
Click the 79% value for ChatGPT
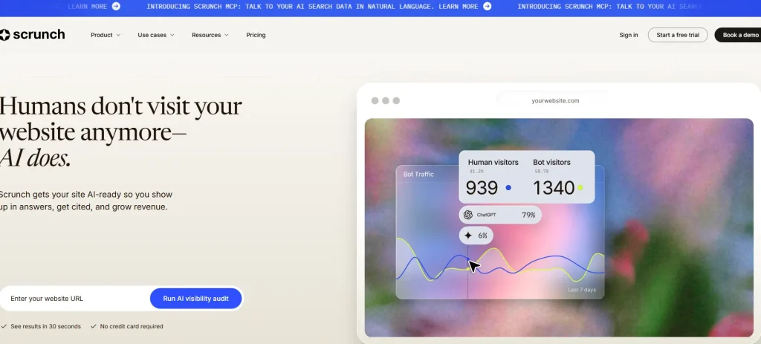click(528, 215)
